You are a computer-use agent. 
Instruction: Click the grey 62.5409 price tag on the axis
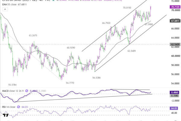[175, 44]
